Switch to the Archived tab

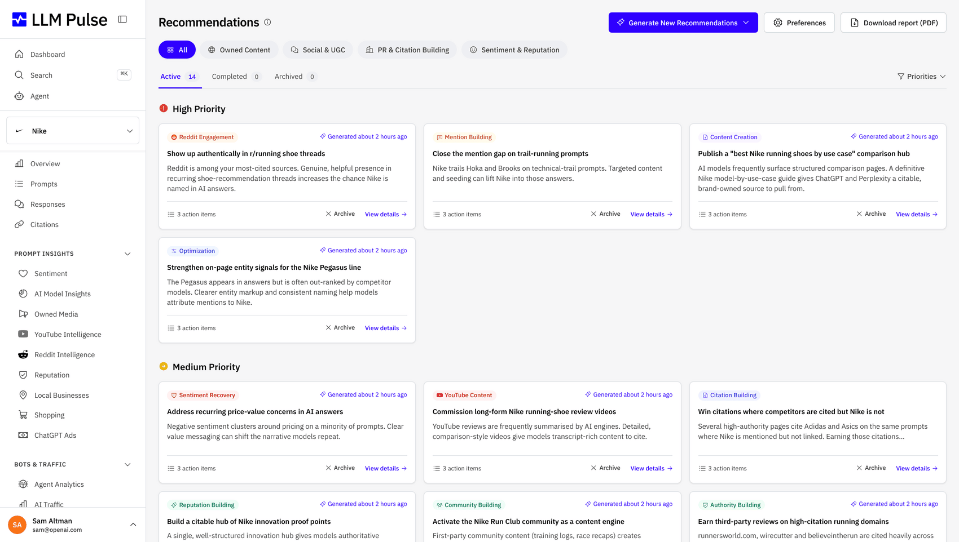coord(295,77)
